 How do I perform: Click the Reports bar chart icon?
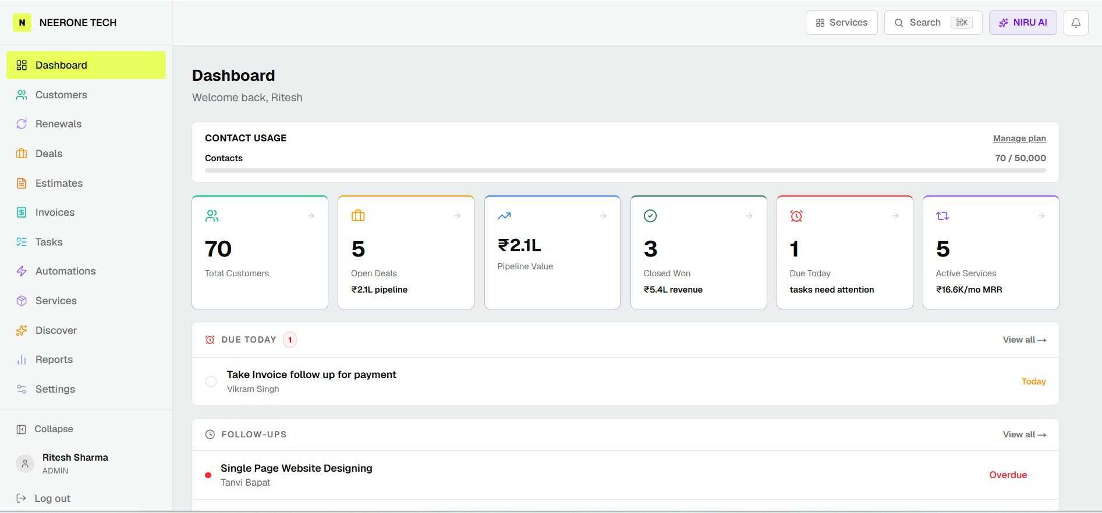22,359
